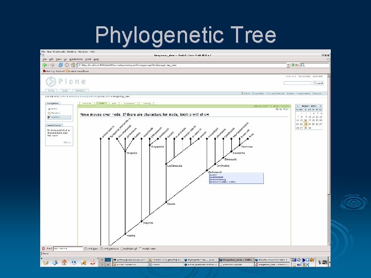Image resolution: width=371 pixels, height=278 pixels.
Task: Click the house launcher icon in panel
Action: [x=64, y=262]
